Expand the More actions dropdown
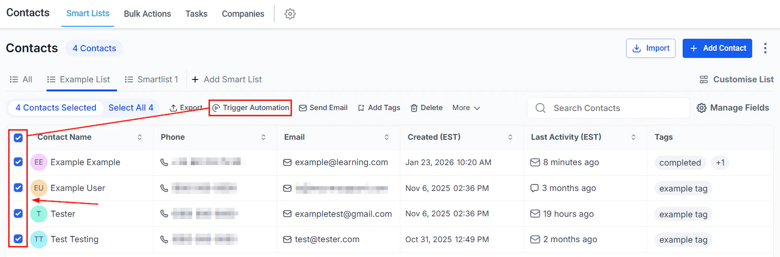 point(466,108)
